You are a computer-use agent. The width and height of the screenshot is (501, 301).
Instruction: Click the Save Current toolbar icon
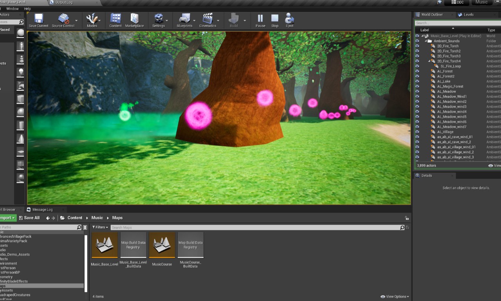click(38, 20)
